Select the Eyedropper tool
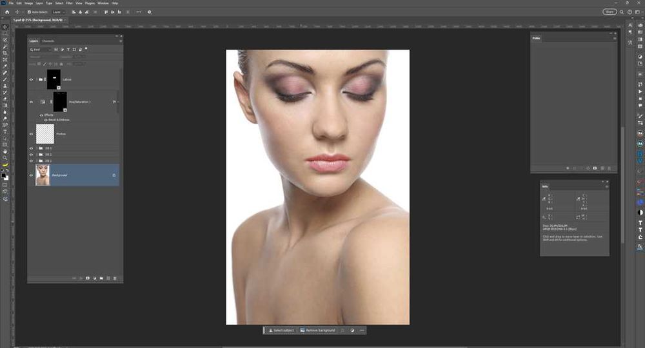Viewport: 645px width, 348px height. (5, 66)
